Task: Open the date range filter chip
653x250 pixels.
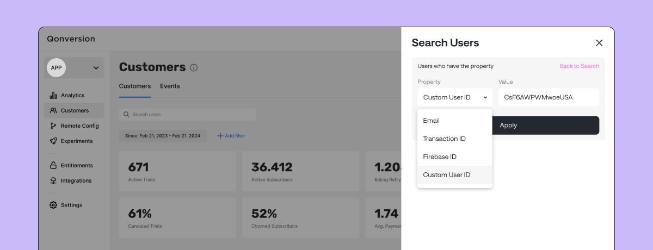Action: (163, 136)
